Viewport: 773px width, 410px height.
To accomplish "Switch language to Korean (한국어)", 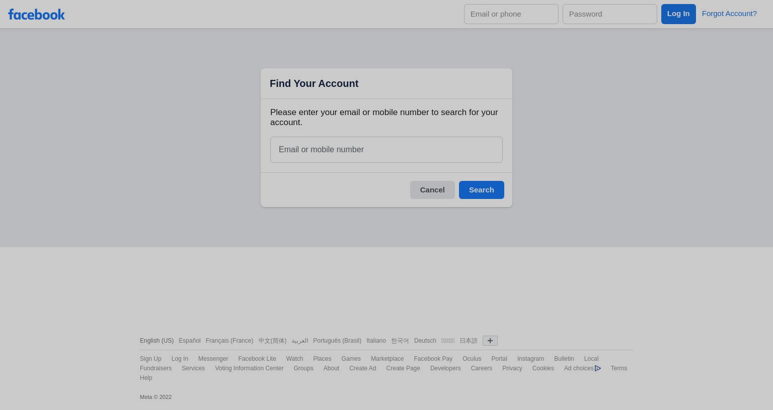I will tap(400, 341).
